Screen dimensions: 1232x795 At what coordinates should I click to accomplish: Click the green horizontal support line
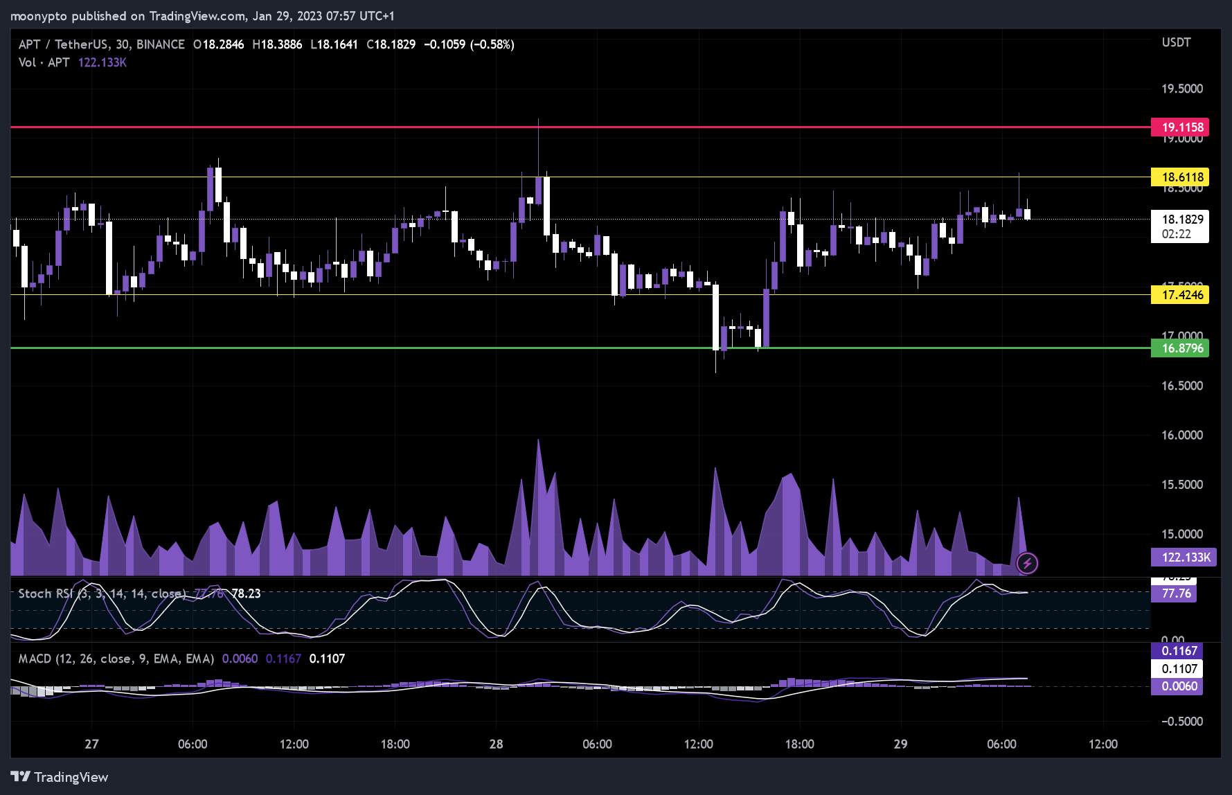(x=580, y=348)
